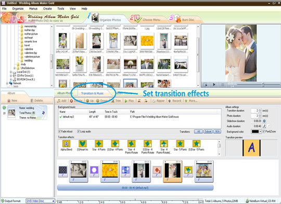This screenshot has width=281, height=204.
Task: Select the Star - 4 Points-Rotate transition
Action: pyautogui.click(x=131, y=147)
